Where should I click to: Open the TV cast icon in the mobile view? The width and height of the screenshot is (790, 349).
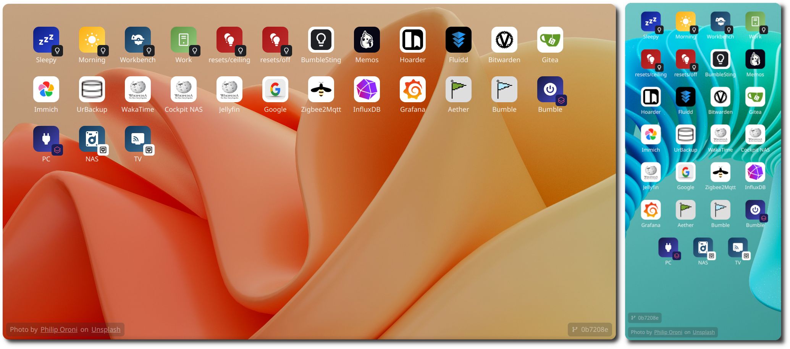(738, 248)
